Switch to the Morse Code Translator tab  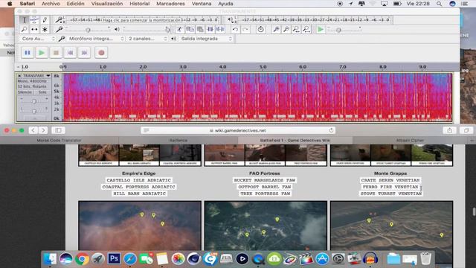tap(59, 141)
